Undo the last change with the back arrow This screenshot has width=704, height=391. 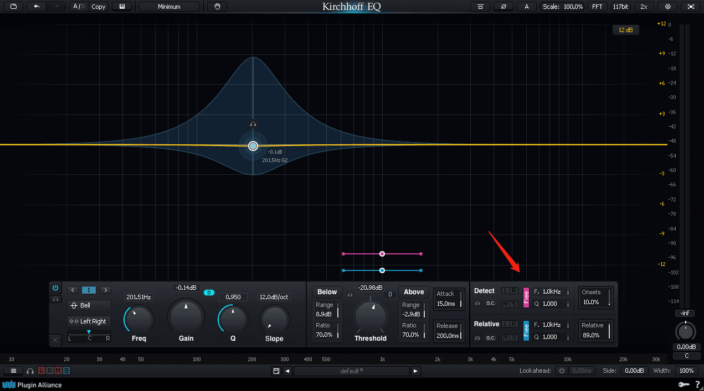point(37,7)
